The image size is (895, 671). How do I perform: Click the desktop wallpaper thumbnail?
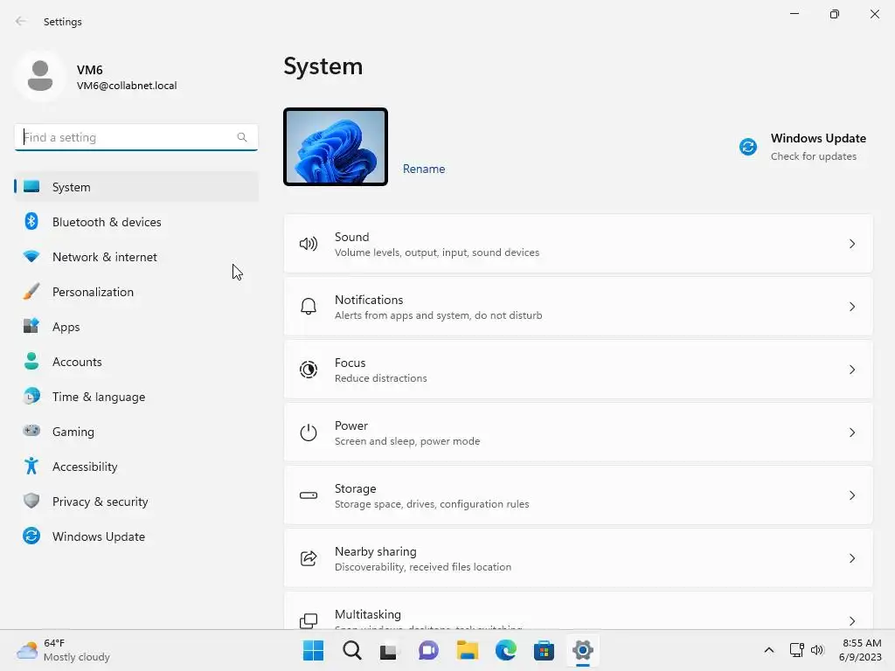point(336,147)
